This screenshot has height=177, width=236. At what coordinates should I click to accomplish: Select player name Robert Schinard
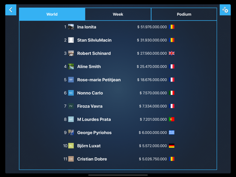(94, 53)
